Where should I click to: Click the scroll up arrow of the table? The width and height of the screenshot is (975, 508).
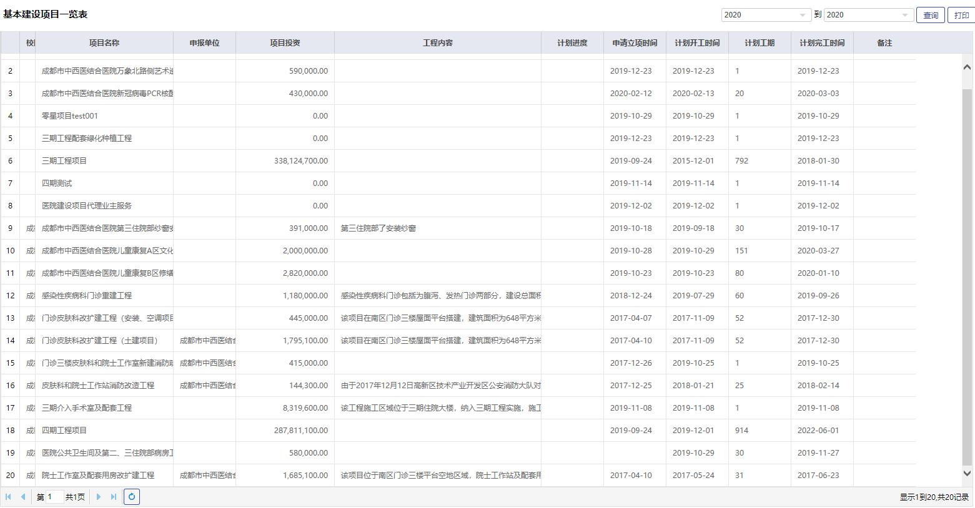click(x=967, y=67)
